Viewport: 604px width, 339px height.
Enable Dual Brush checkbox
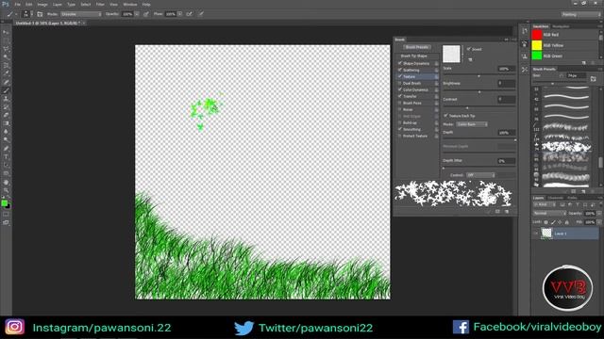(x=400, y=83)
